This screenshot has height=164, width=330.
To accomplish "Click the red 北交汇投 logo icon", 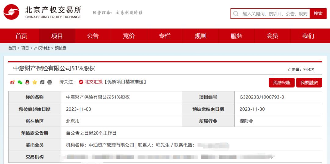I will click(81, 82).
